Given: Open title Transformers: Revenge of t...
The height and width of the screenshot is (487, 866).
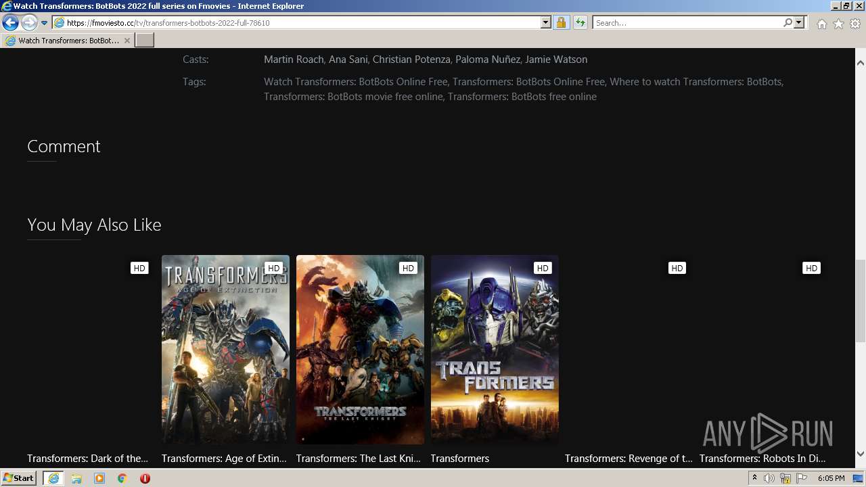Looking at the screenshot, I should point(629,459).
